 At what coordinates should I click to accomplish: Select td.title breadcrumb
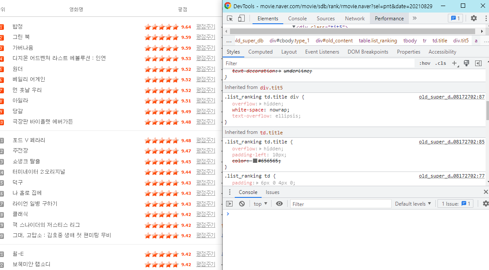(440, 41)
